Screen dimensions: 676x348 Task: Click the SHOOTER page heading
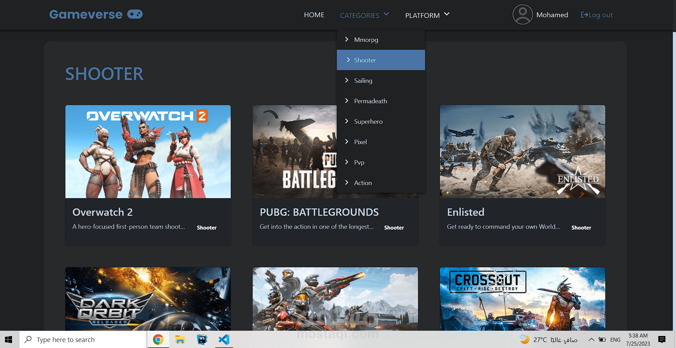tap(104, 74)
